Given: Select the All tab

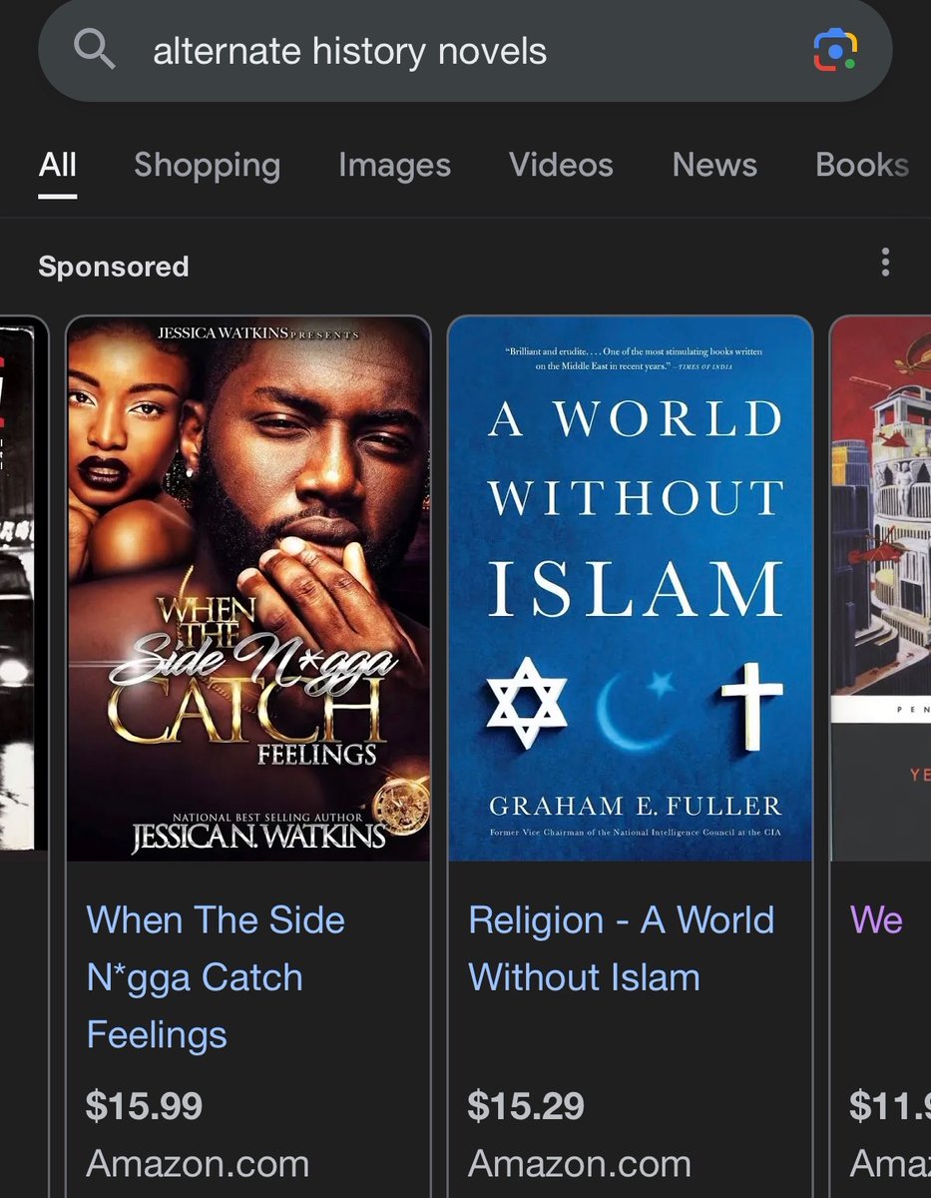Looking at the screenshot, I should 58,165.
